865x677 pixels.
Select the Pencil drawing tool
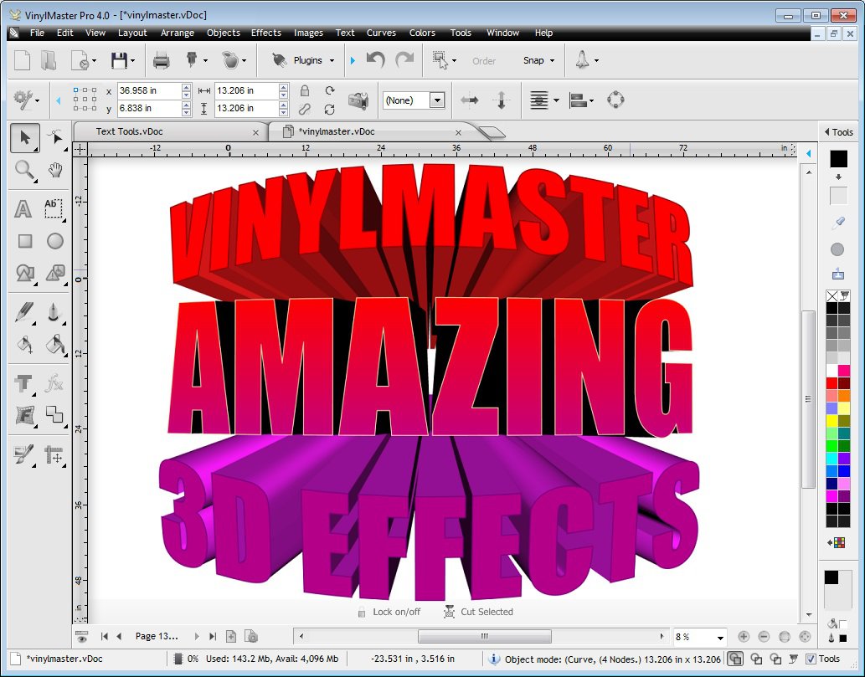(24, 312)
